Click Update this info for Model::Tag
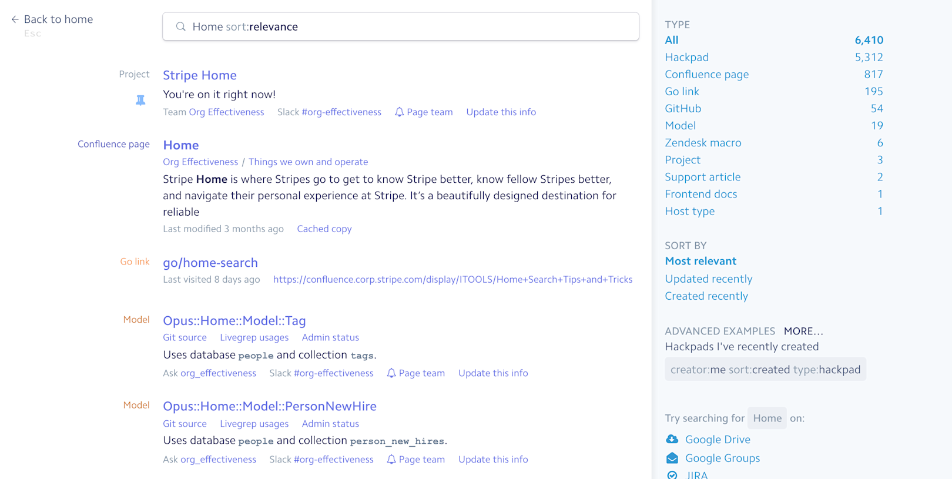Viewport: 952px width, 479px height. (493, 373)
